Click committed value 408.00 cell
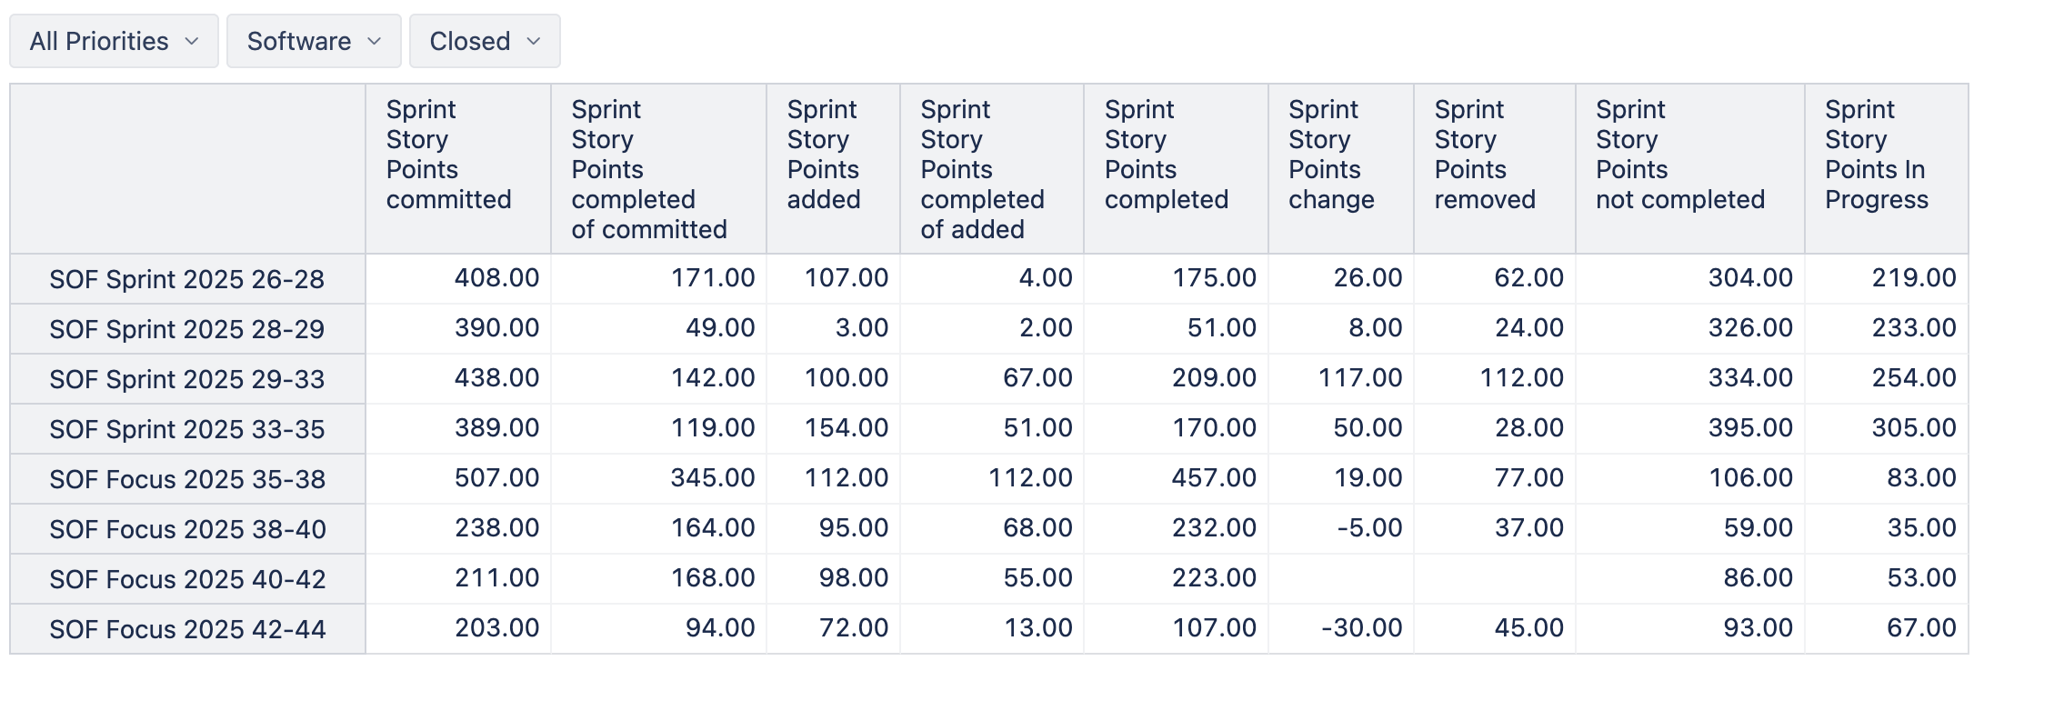Screen dimensions: 2064x711 coord(496,278)
